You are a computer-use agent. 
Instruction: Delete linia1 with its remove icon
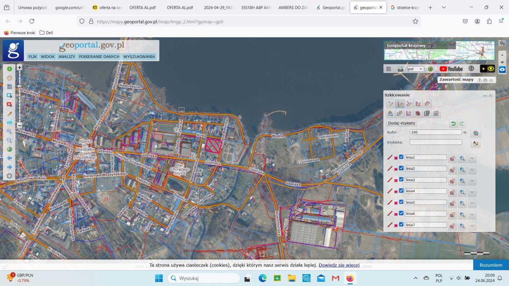coord(452,158)
